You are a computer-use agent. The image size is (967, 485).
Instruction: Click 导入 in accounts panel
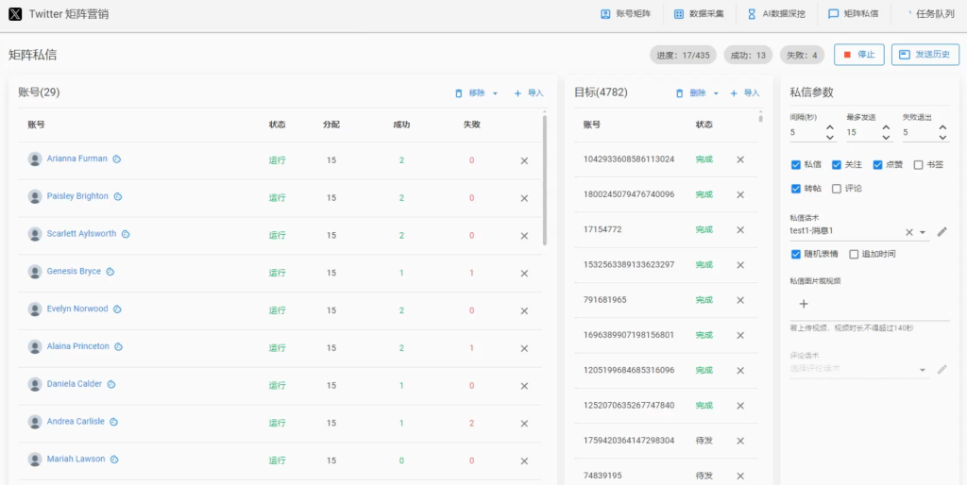pos(529,93)
